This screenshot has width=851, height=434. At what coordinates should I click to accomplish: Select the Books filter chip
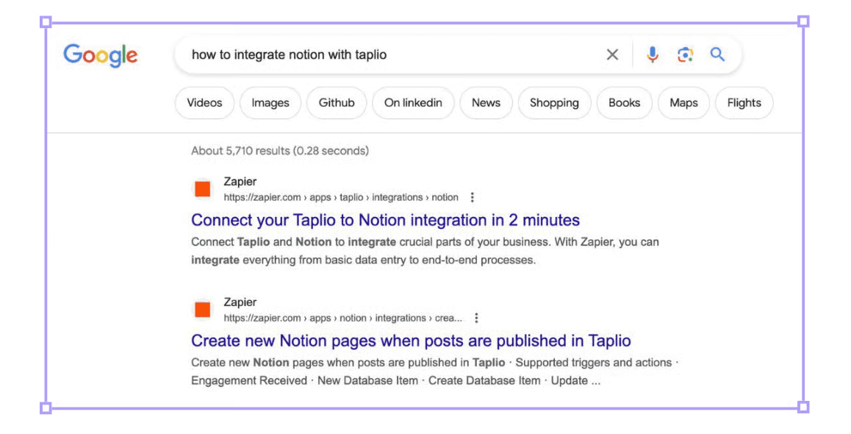624,103
